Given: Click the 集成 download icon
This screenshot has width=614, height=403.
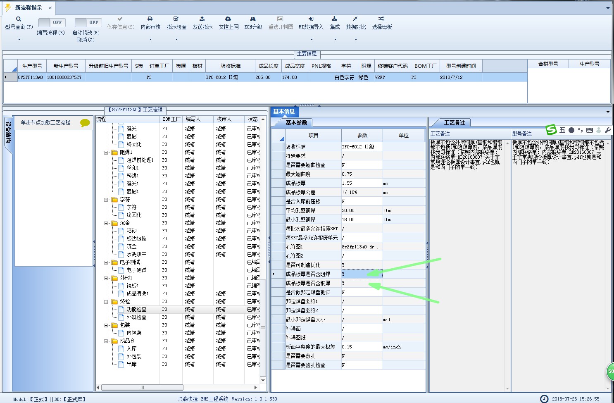Looking at the screenshot, I should tap(335, 19).
